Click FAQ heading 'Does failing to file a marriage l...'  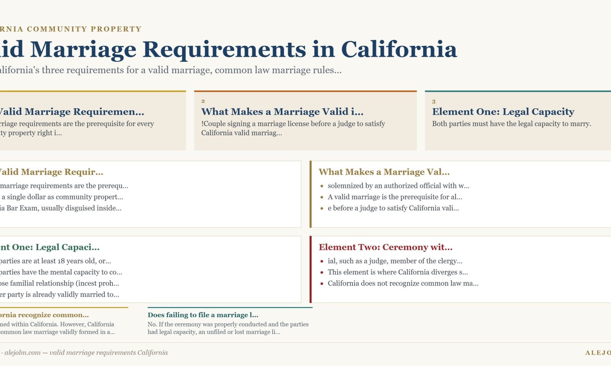point(203,315)
